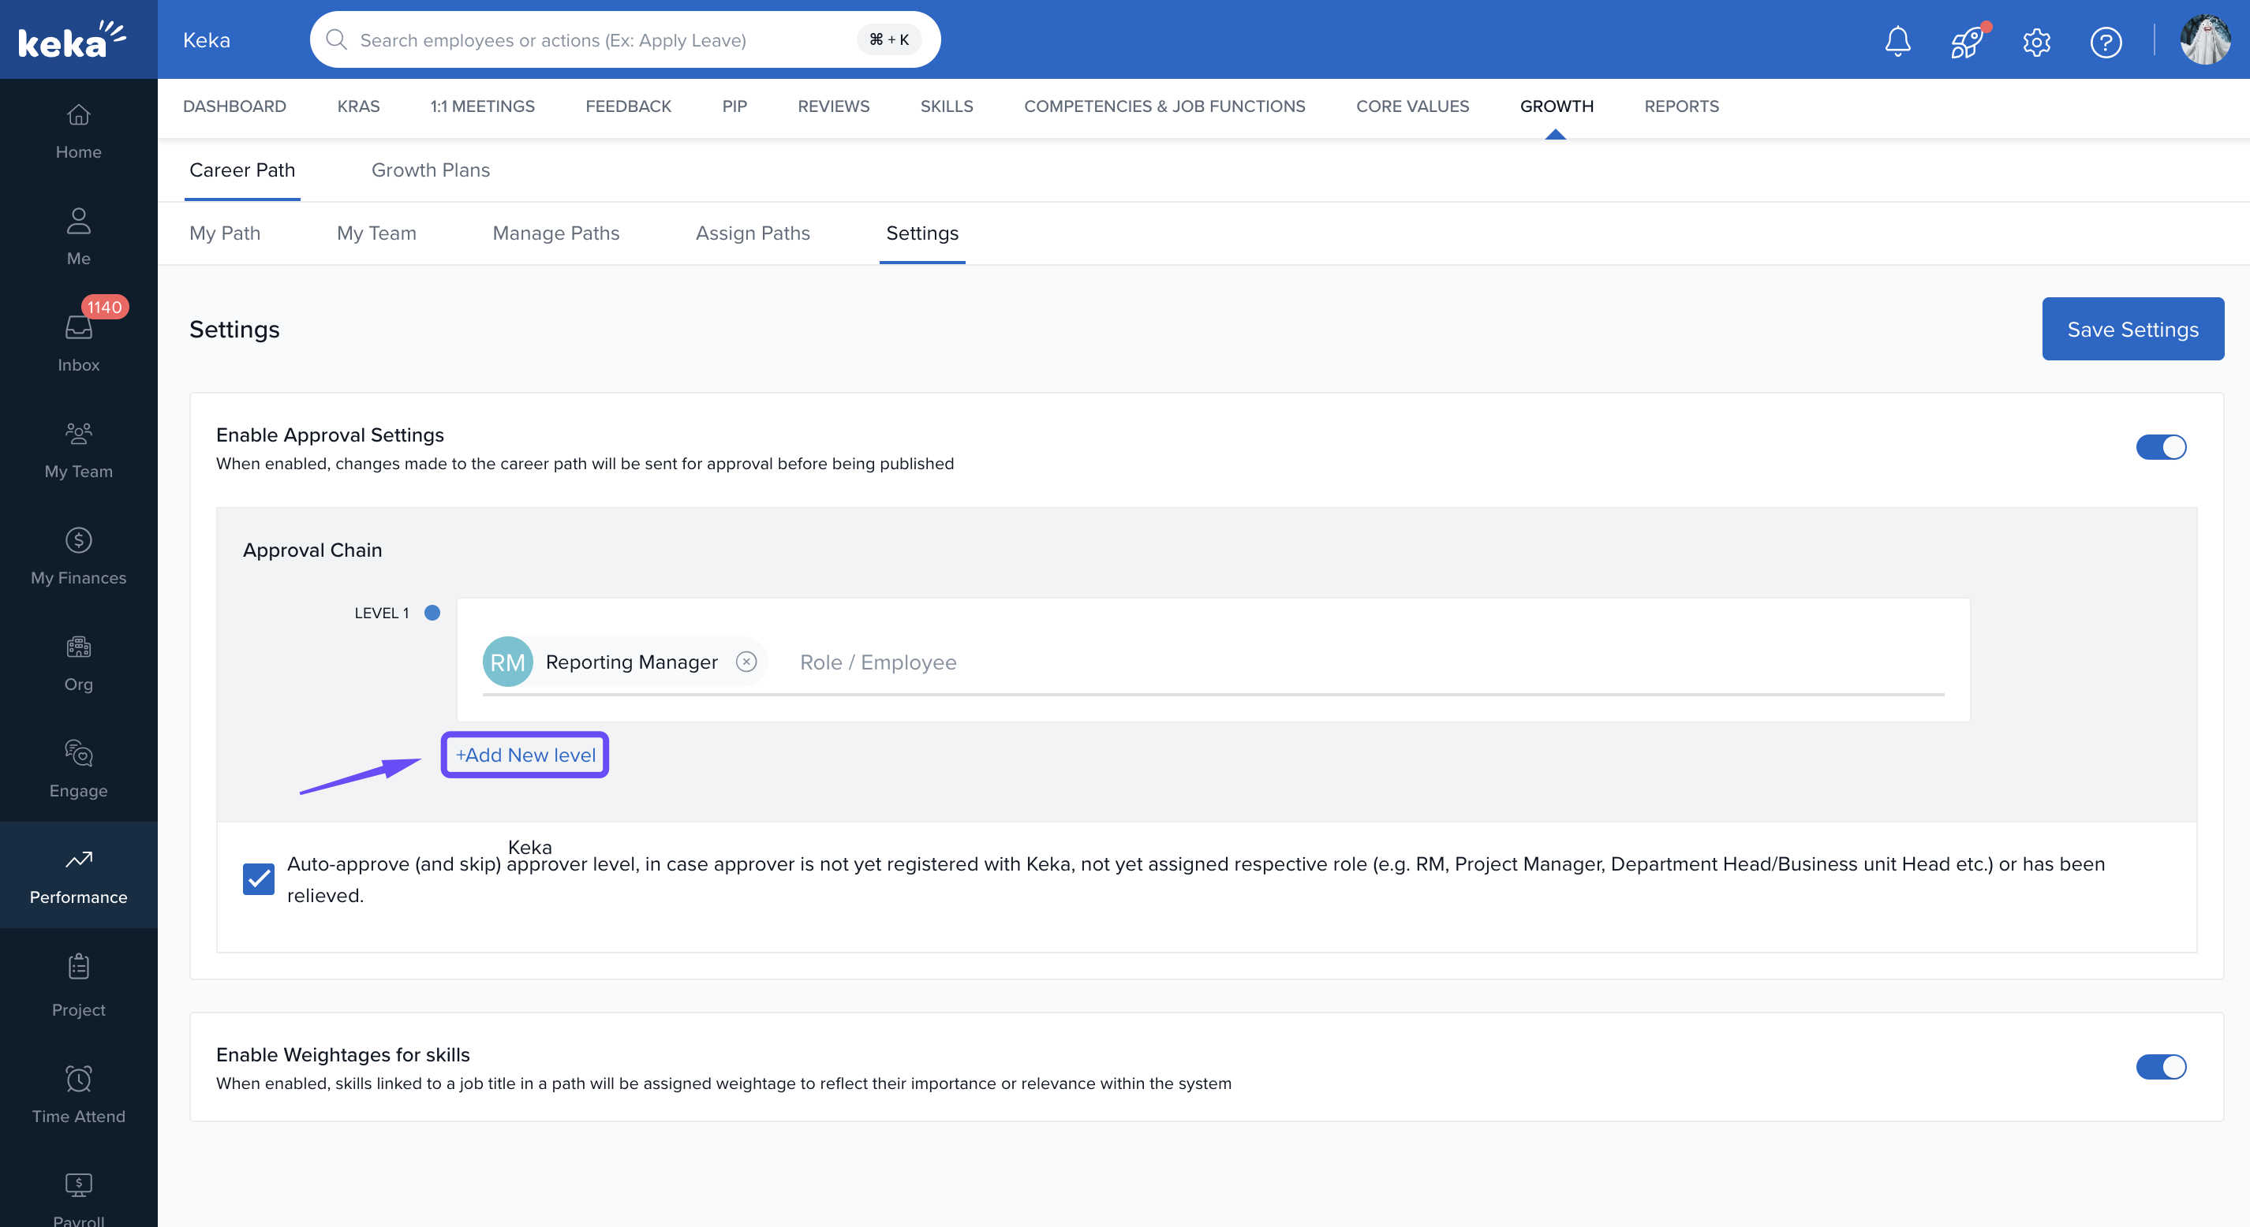Remove Reporting Manager approver chip
This screenshot has width=2250, height=1227.
(746, 662)
